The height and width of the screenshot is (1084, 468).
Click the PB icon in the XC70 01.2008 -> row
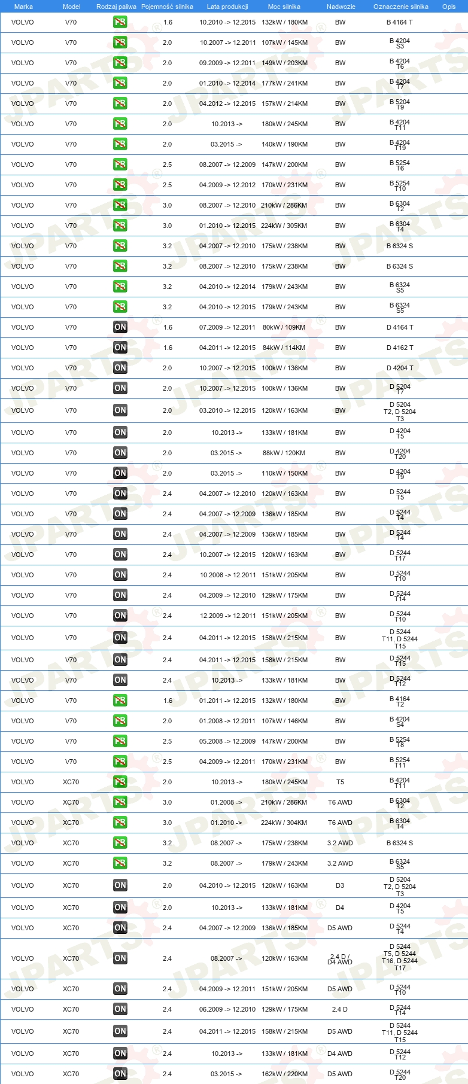pos(120,802)
